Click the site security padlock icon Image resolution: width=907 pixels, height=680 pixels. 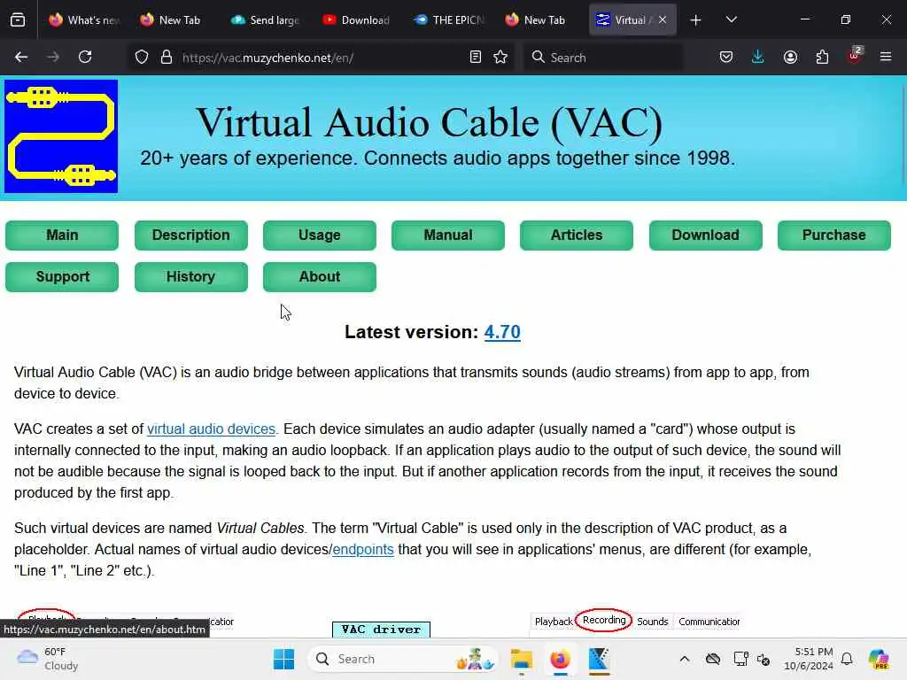[x=167, y=58]
